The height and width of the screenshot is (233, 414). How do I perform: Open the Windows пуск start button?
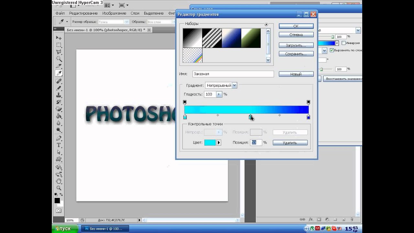65,228
